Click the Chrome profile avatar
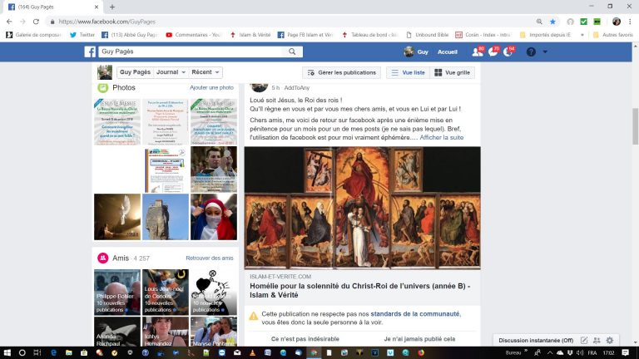 click(x=617, y=22)
